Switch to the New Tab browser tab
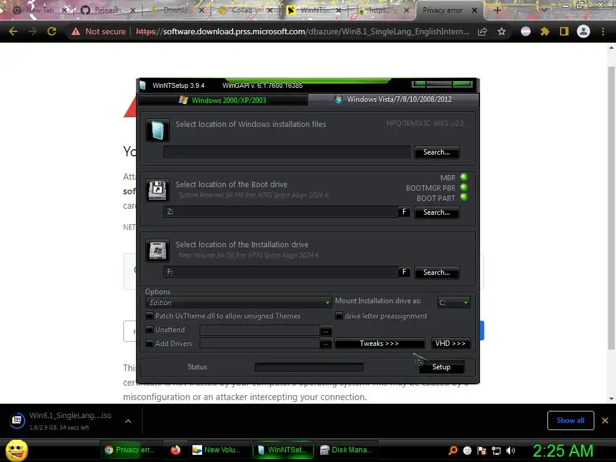 [x=39, y=10]
